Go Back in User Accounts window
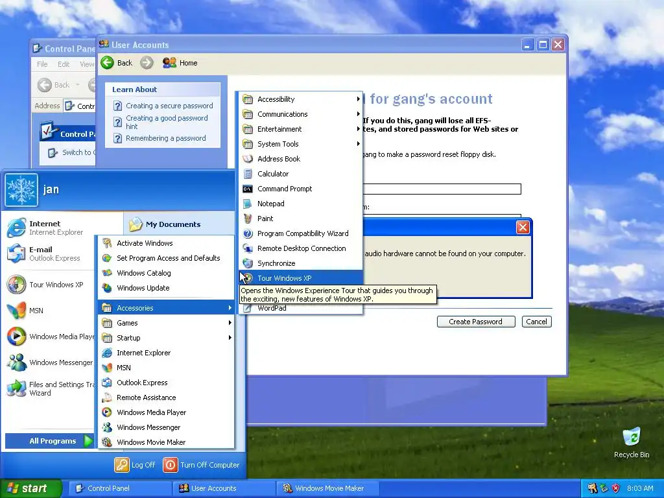 (117, 63)
